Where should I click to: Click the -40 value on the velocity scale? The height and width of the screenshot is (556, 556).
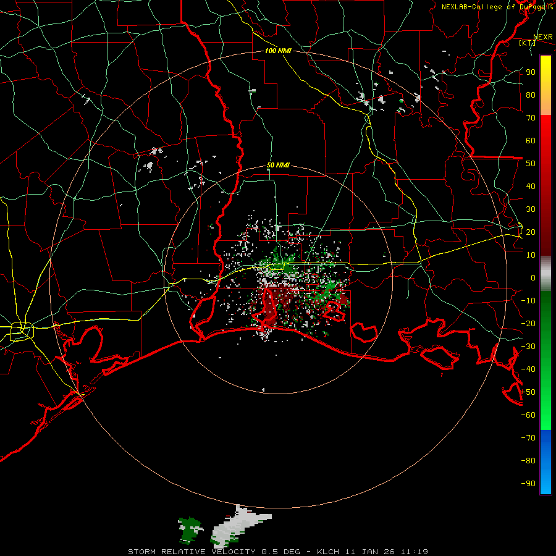point(528,369)
